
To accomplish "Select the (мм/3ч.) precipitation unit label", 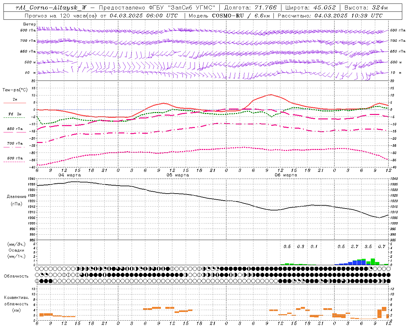I will pyautogui.click(x=17, y=244).
